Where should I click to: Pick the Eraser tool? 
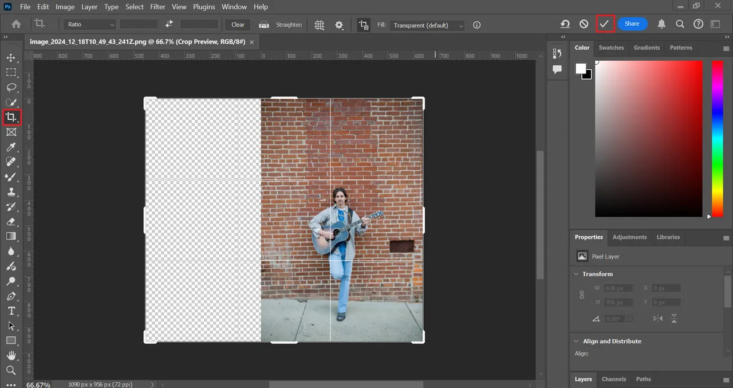tap(11, 221)
